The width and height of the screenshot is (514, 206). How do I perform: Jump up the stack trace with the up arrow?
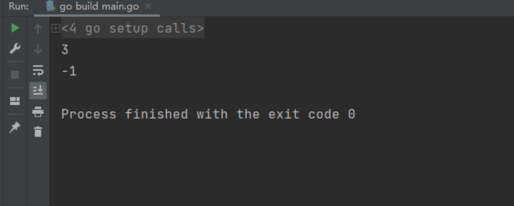tap(38, 29)
